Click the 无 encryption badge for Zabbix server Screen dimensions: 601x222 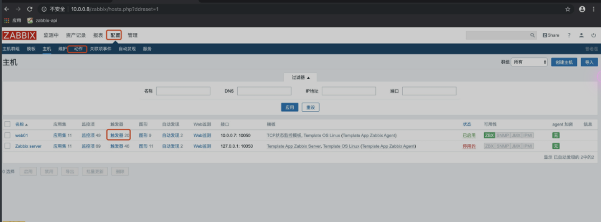tap(556, 146)
